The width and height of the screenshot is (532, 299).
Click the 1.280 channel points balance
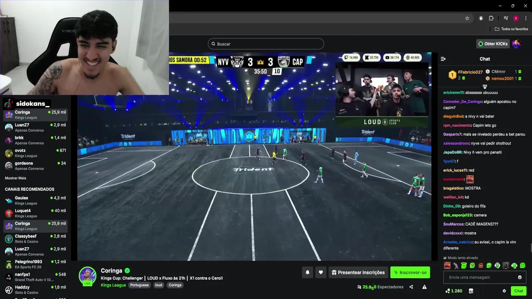(x=453, y=291)
